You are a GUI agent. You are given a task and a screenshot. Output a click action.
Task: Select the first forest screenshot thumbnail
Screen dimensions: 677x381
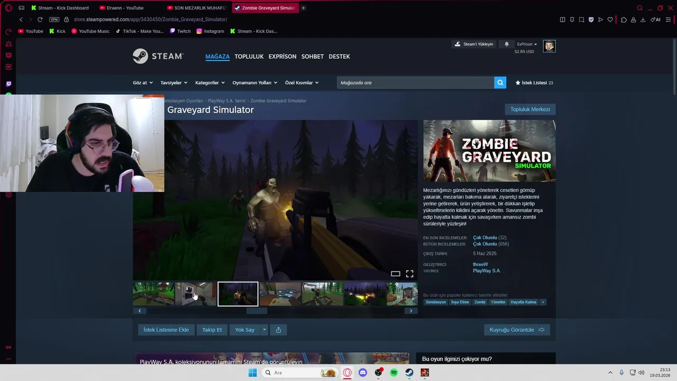(153, 294)
